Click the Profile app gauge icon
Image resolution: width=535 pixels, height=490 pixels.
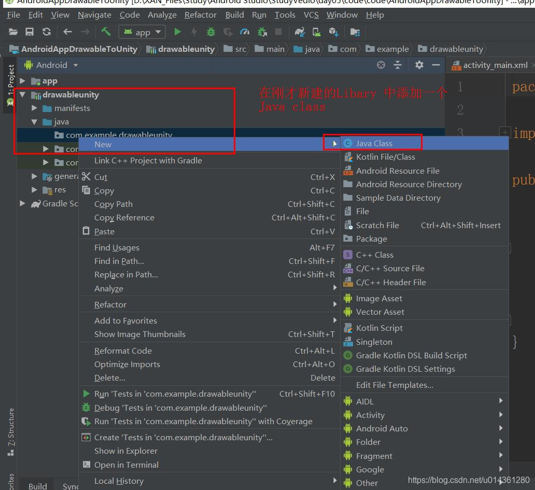click(245, 32)
